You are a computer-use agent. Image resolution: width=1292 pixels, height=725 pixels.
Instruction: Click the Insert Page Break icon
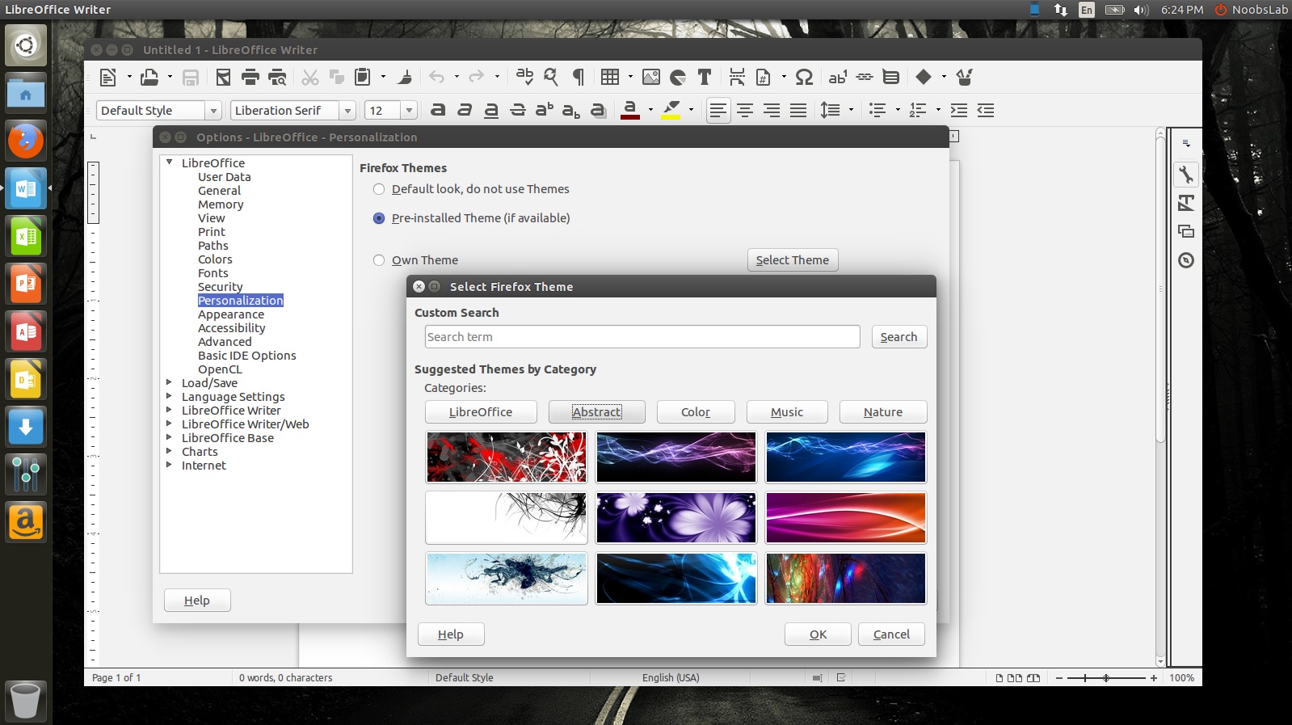(737, 78)
